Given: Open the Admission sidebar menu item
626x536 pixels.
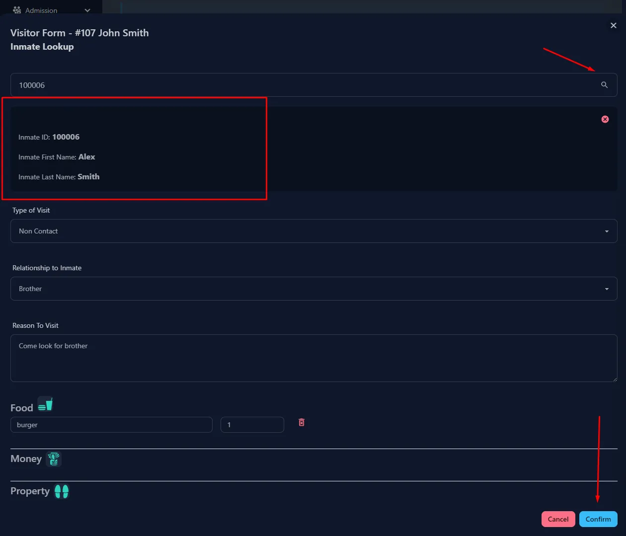Looking at the screenshot, I should coord(42,10).
